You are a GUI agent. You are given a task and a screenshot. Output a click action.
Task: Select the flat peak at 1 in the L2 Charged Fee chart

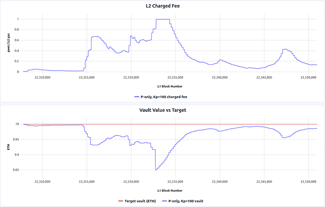click(x=162, y=19)
